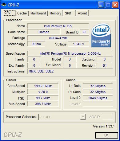
Task: Open the Processor Selection CPU #1 dropdown
Action: click(x=62, y=117)
